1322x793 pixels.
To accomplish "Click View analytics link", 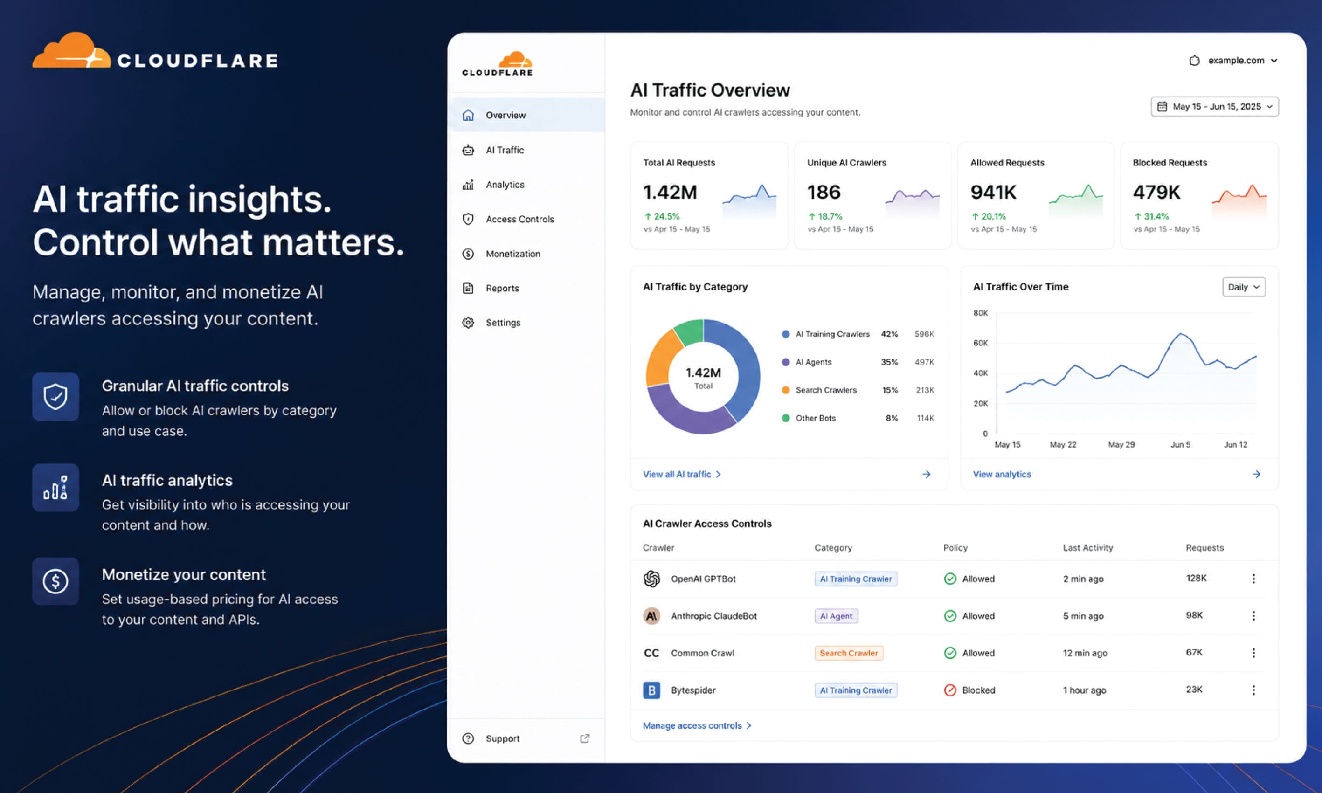I will point(1002,475).
